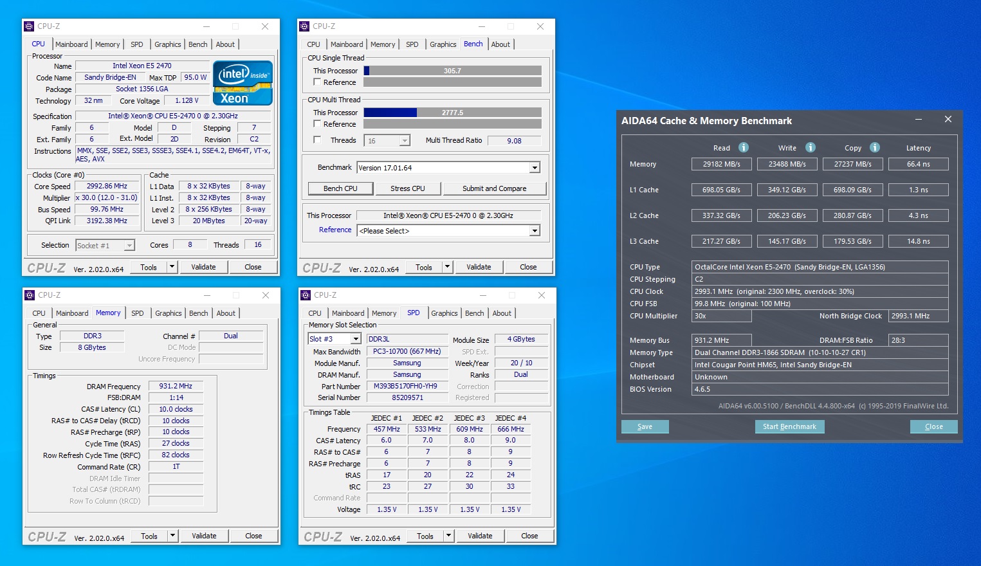Open the SPD tab in the Memory window
The height and width of the screenshot is (566, 981).
point(138,313)
